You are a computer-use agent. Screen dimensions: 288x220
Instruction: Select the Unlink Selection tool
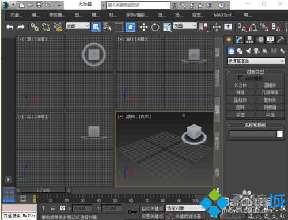(46, 27)
